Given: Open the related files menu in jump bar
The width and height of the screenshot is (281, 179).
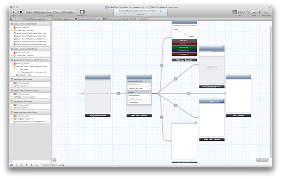Looking at the screenshot, I should pyautogui.click(x=11, y=19).
